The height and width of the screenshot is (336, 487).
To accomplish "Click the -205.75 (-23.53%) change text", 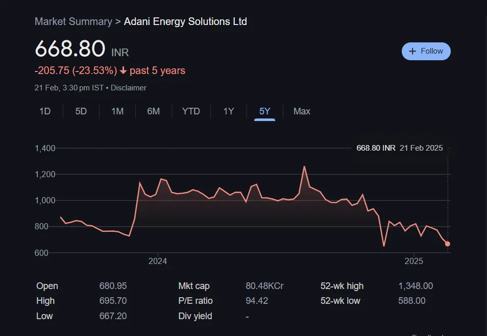I will pyautogui.click(x=76, y=70).
